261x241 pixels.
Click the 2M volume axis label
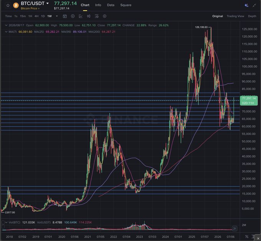pyautogui.click(x=244, y=225)
